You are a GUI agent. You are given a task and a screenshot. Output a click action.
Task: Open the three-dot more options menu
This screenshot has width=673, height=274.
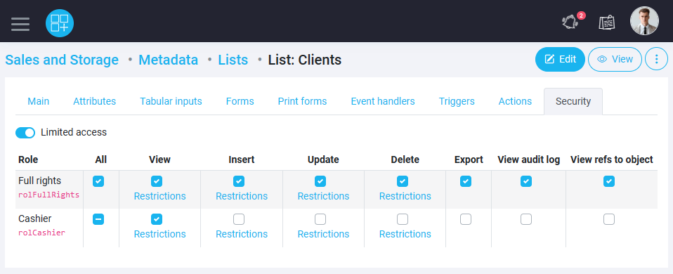[656, 59]
